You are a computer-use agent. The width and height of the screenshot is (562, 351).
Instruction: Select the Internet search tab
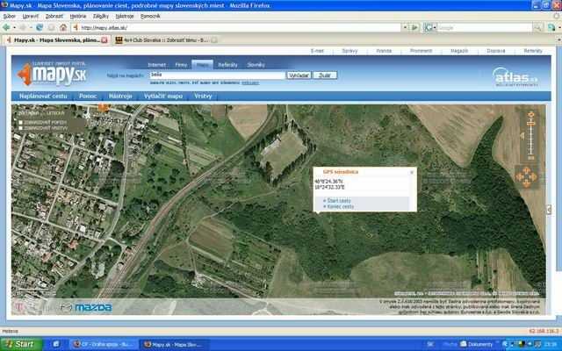[156, 65]
